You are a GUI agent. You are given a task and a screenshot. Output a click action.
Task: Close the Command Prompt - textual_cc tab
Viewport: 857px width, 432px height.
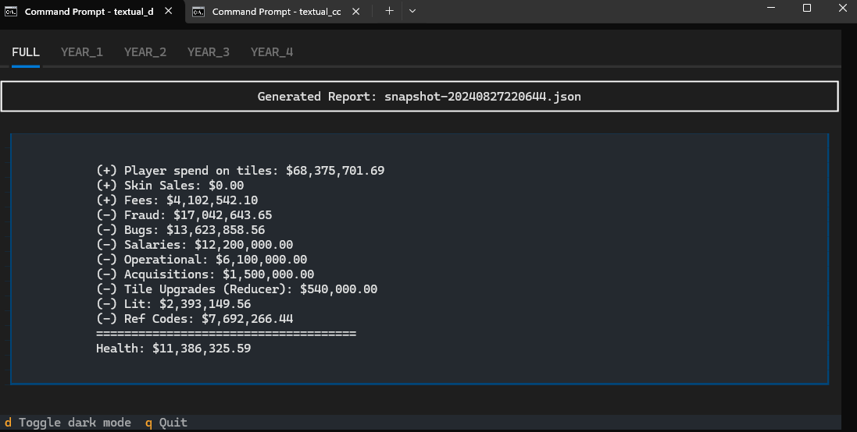[355, 11]
